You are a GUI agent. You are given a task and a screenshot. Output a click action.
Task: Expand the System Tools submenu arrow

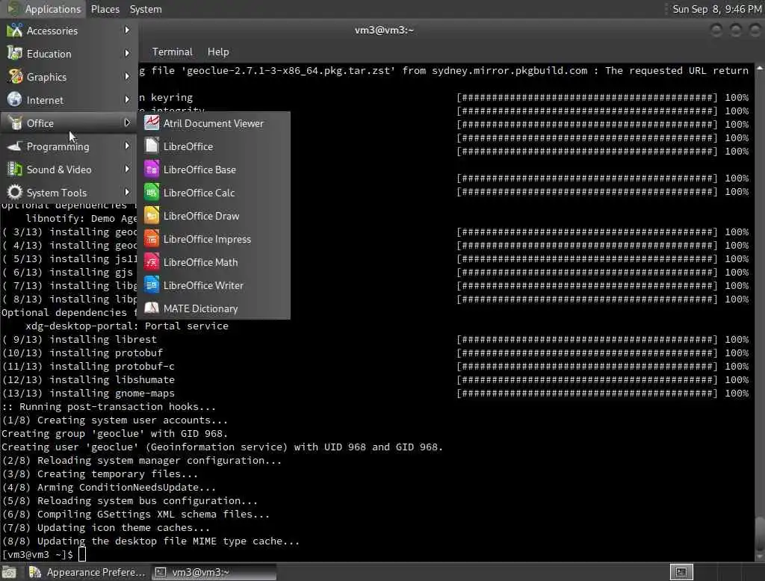point(127,192)
